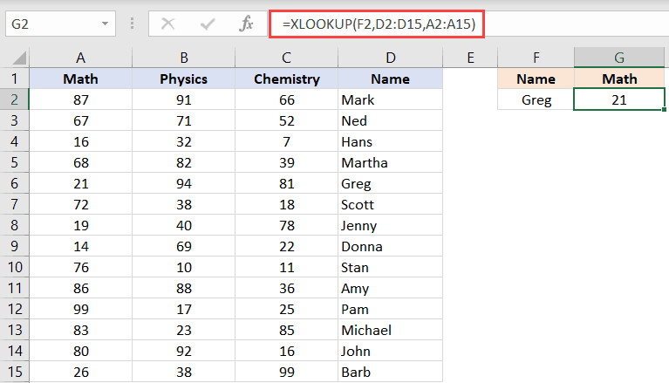Select column A header
Screen dimensions: 669x383
80,58
